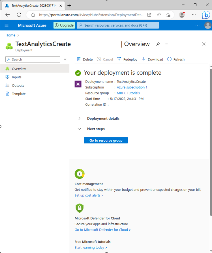212x253 pixels.
Task: Open the Bing chat sidebar icon
Action: 206,15
